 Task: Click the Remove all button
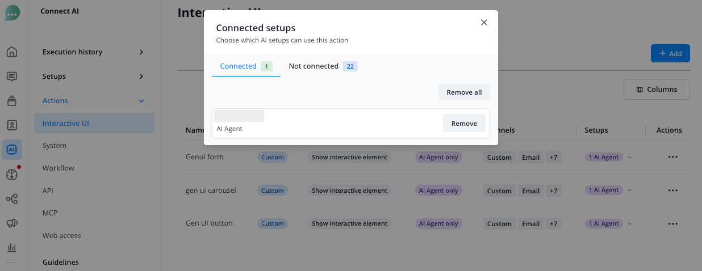coord(464,92)
